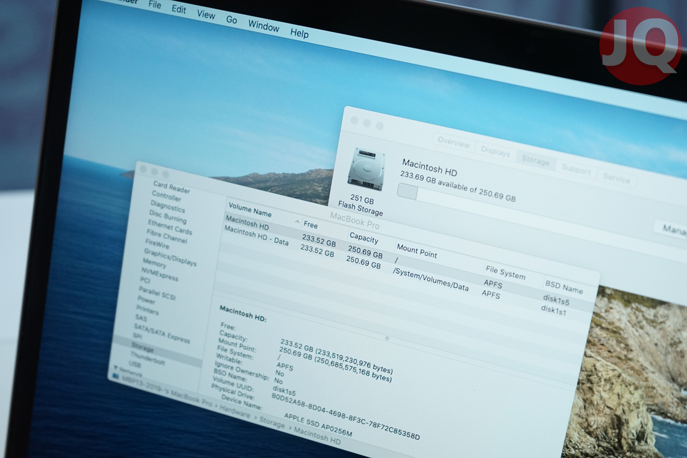Click the APPLE SSD AP0256M device name

pos(318,424)
